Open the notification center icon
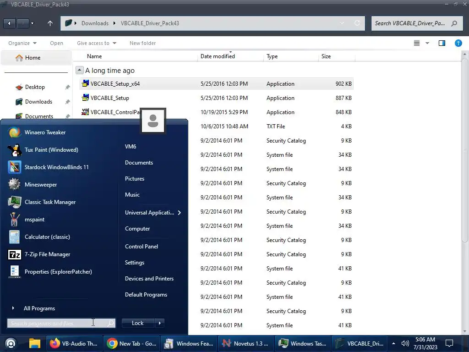 [449, 343]
